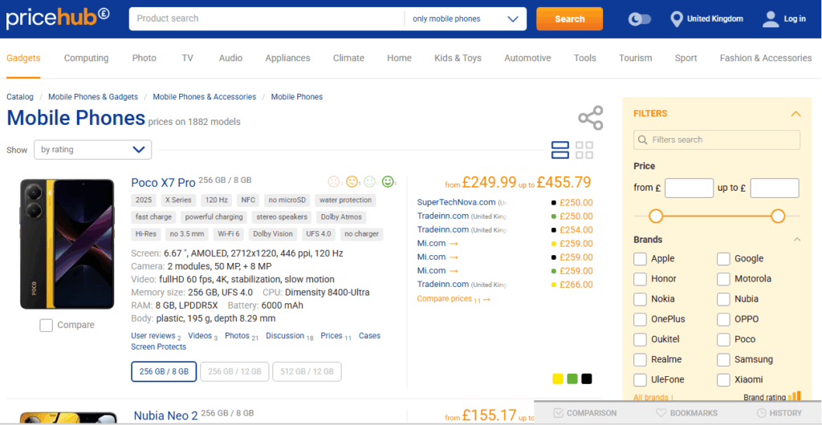Click the Log in user icon

click(x=771, y=19)
